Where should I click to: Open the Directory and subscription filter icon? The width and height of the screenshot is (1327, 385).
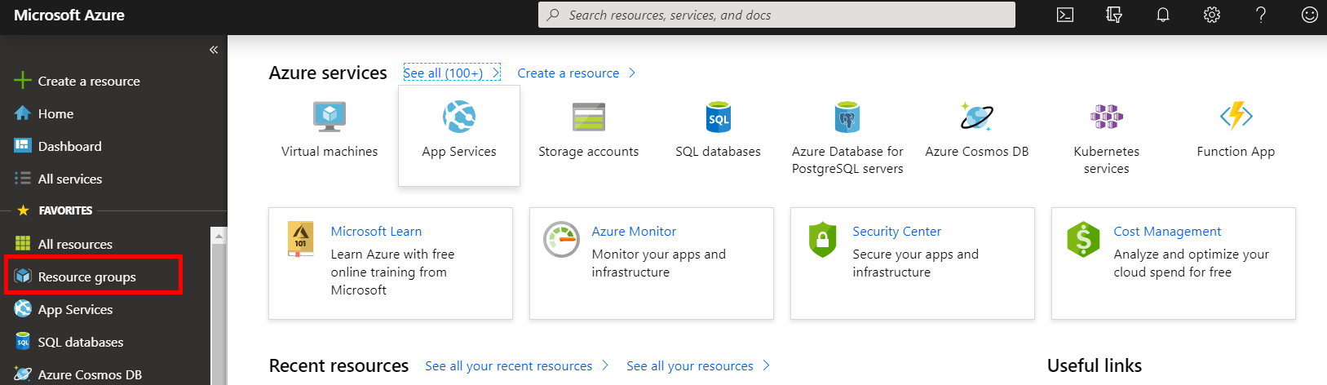pos(1114,15)
